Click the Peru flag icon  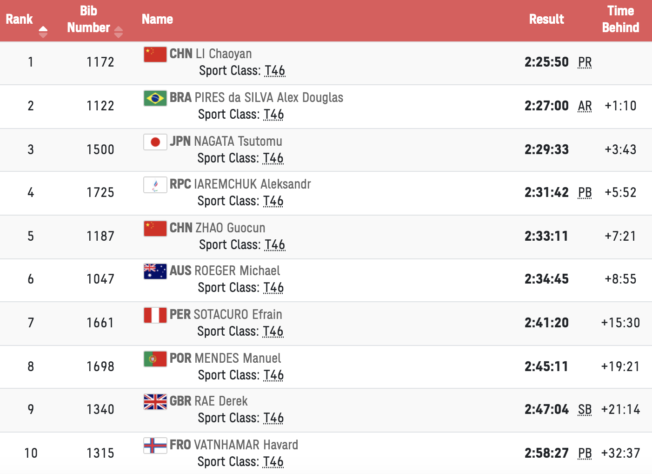155,315
